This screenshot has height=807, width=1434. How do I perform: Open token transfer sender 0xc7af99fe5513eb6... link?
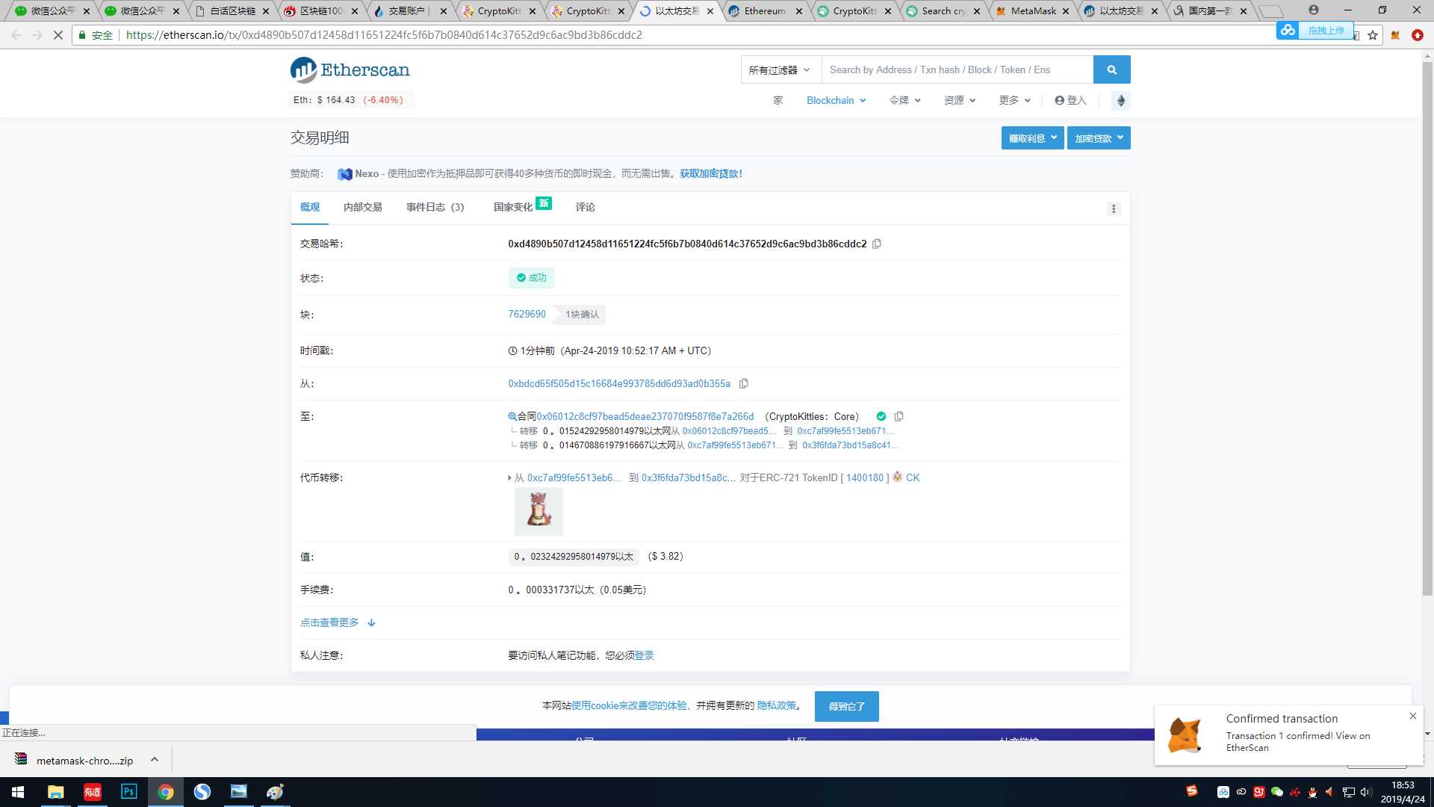574,477
